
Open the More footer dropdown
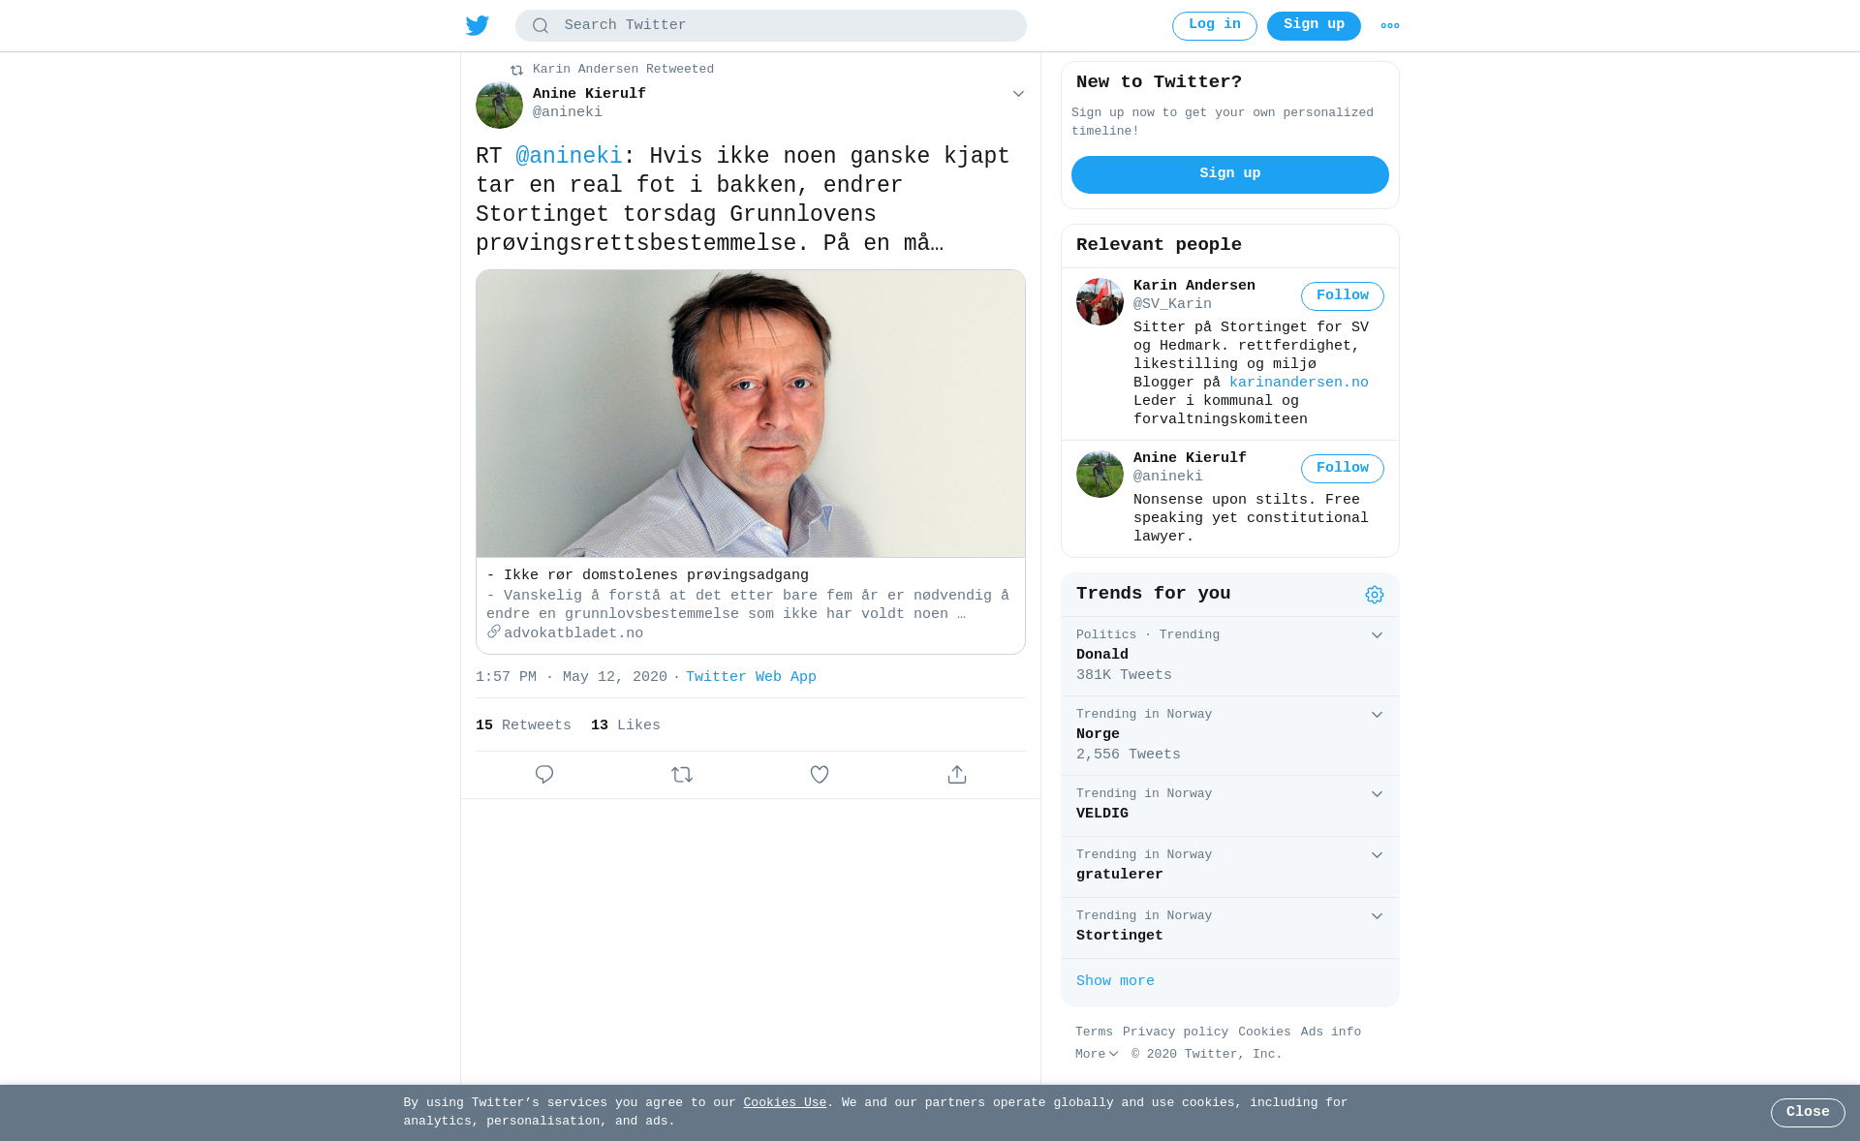click(1097, 1054)
